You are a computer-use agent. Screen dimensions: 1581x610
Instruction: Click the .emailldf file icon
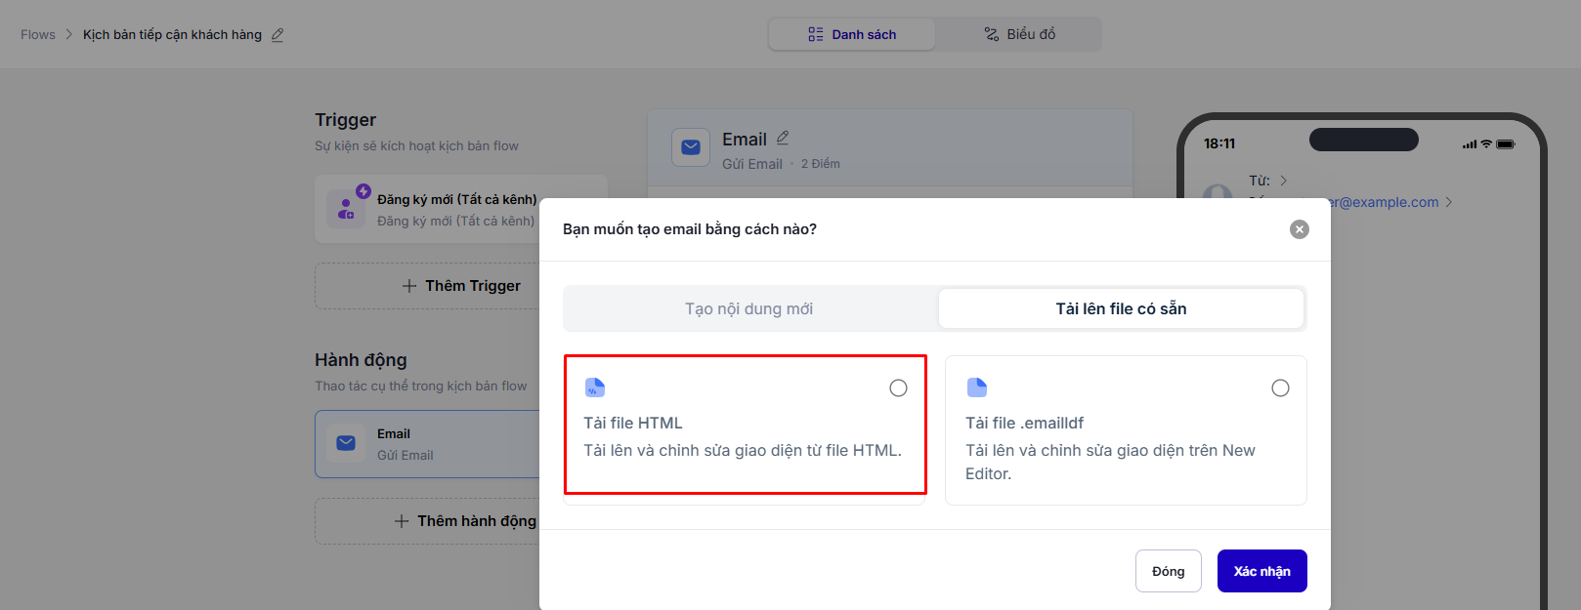click(977, 387)
